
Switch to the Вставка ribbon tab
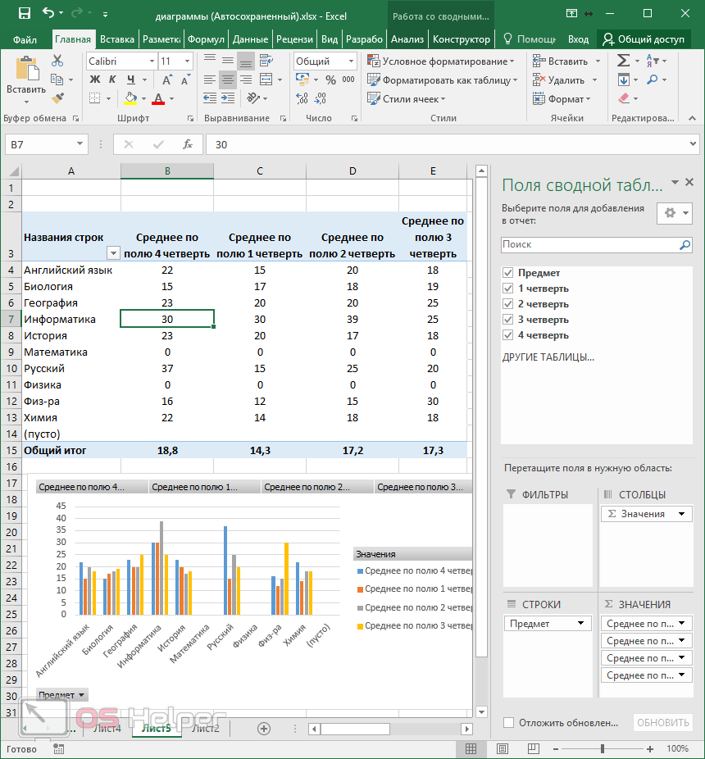pyautogui.click(x=117, y=39)
